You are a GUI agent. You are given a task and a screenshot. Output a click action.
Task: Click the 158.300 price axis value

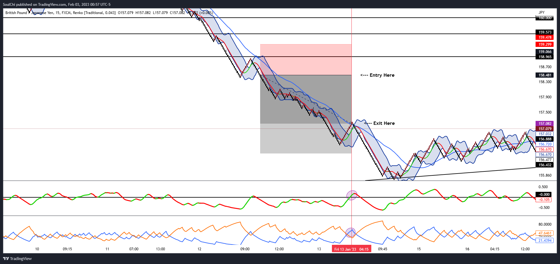pos(545,82)
